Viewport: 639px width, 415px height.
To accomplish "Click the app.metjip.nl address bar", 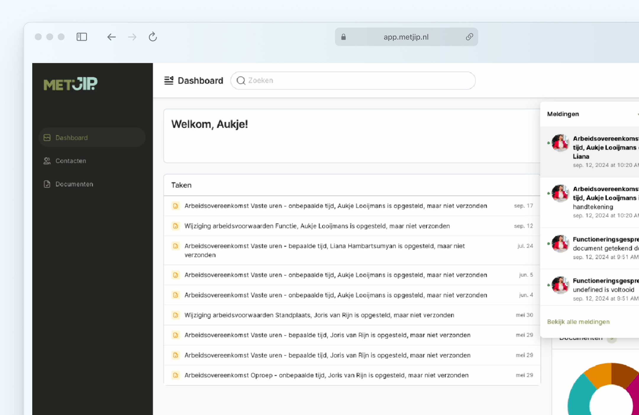I will 406,37.
